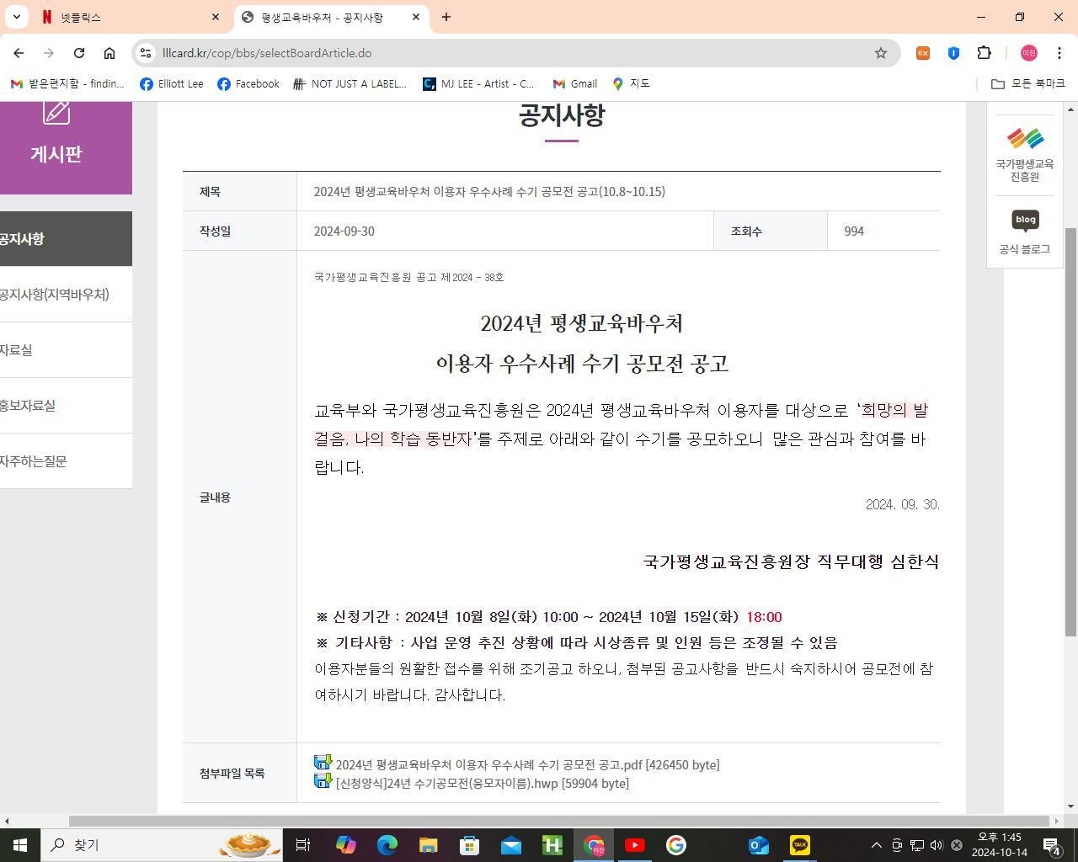The height and width of the screenshot is (862, 1078).
Task: Focus the address bar showing lllcard.kr URL
Action: pos(514,53)
